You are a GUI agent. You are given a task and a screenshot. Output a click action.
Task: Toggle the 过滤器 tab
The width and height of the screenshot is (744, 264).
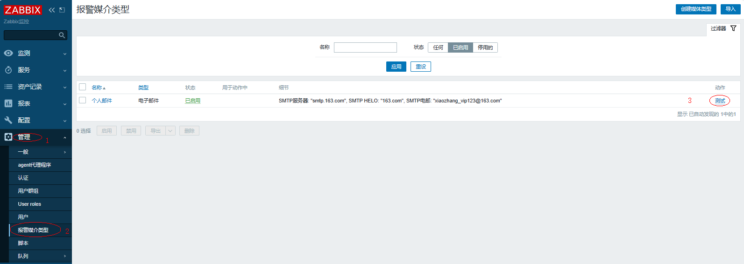(723, 28)
